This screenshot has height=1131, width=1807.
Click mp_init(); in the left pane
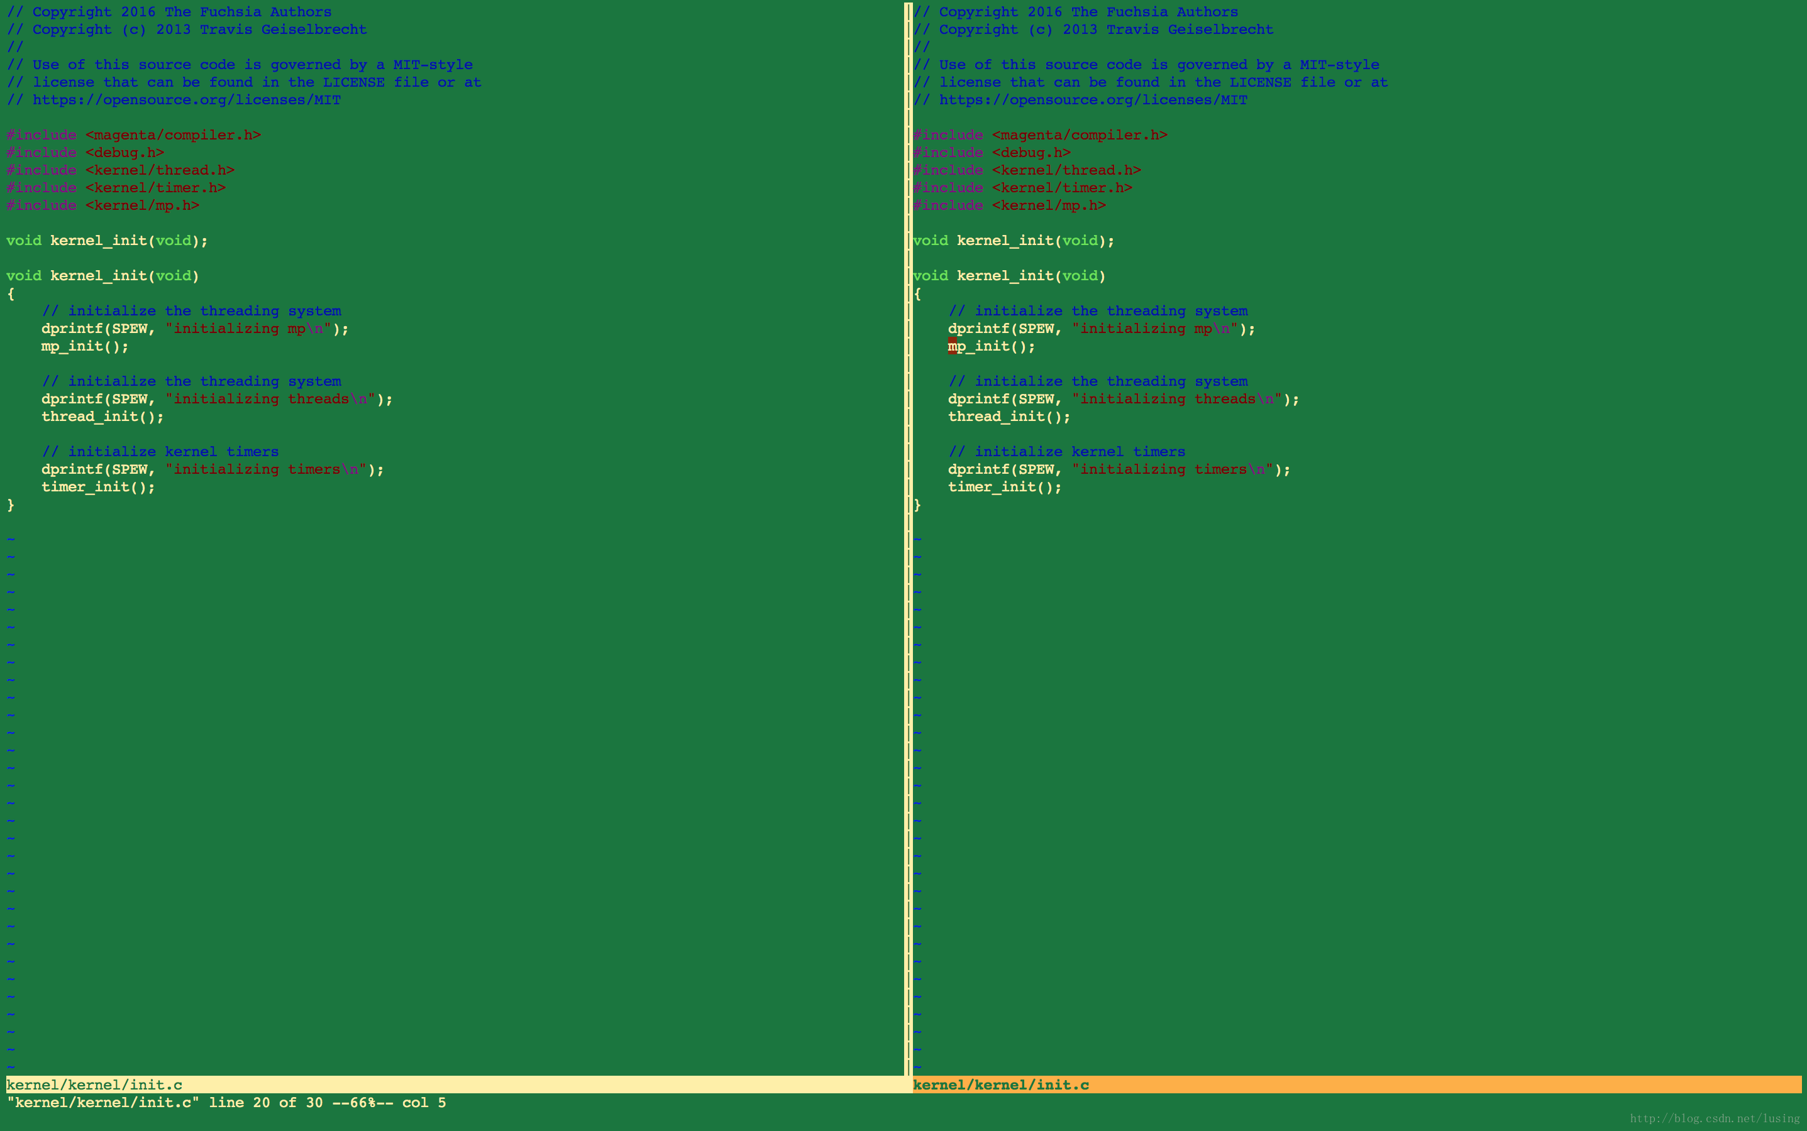pos(86,346)
